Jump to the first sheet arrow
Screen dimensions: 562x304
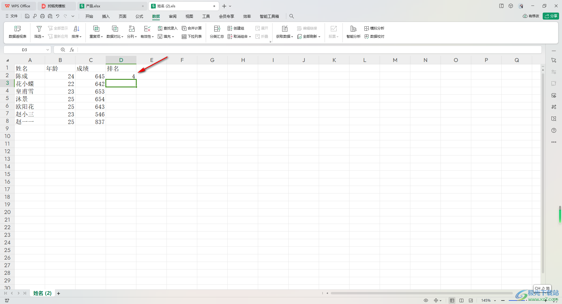tap(6, 293)
